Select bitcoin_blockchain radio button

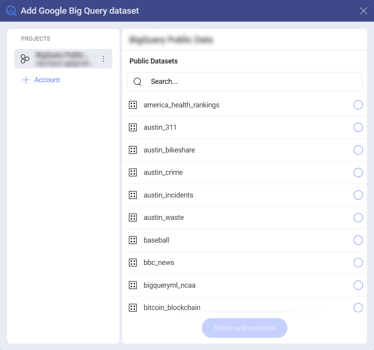[358, 308]
